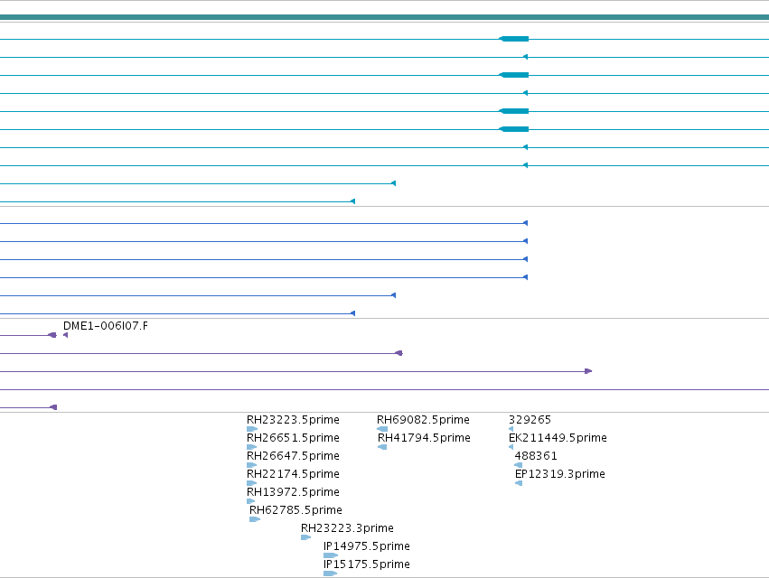
Task: Select the EP12319.3prime feature label
Action: (x=560, y=474)
